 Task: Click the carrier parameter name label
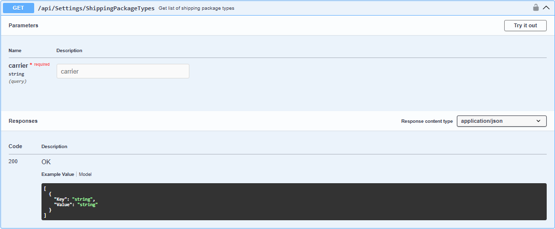pos(19,65)
